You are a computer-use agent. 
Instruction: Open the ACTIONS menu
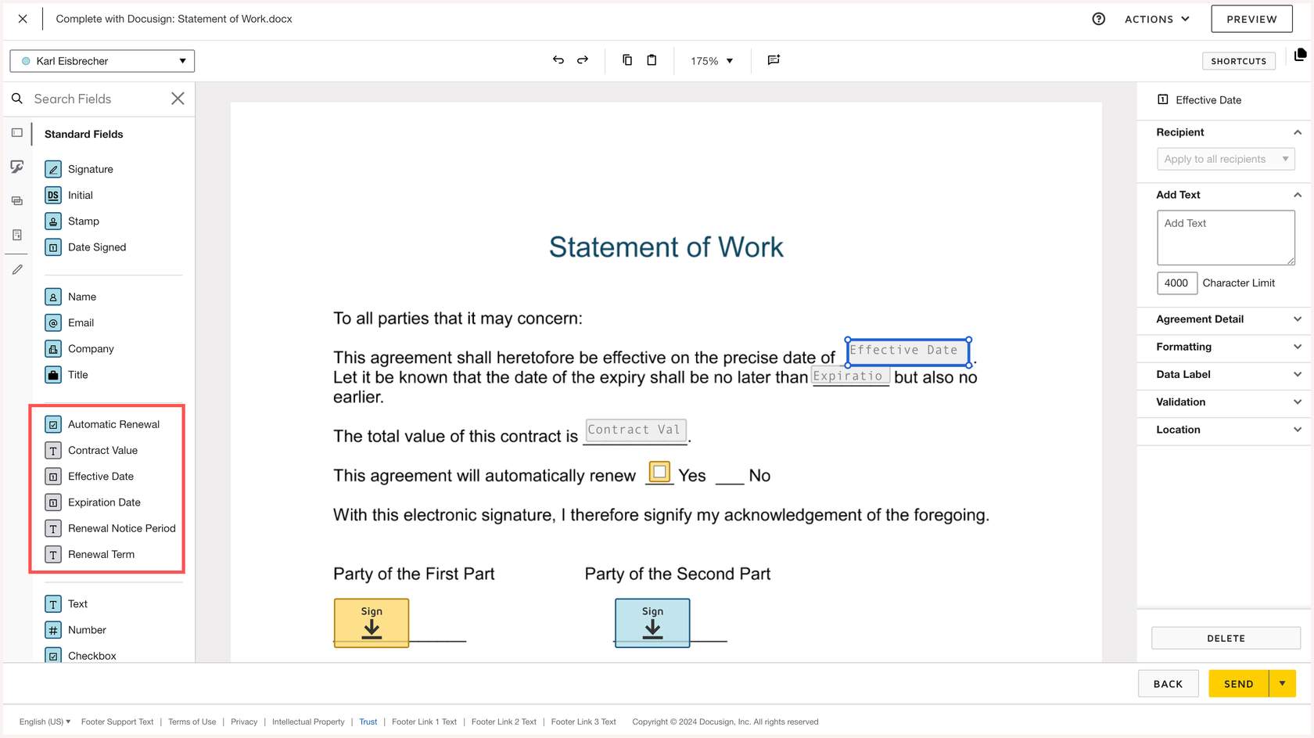coord(1156,19)
